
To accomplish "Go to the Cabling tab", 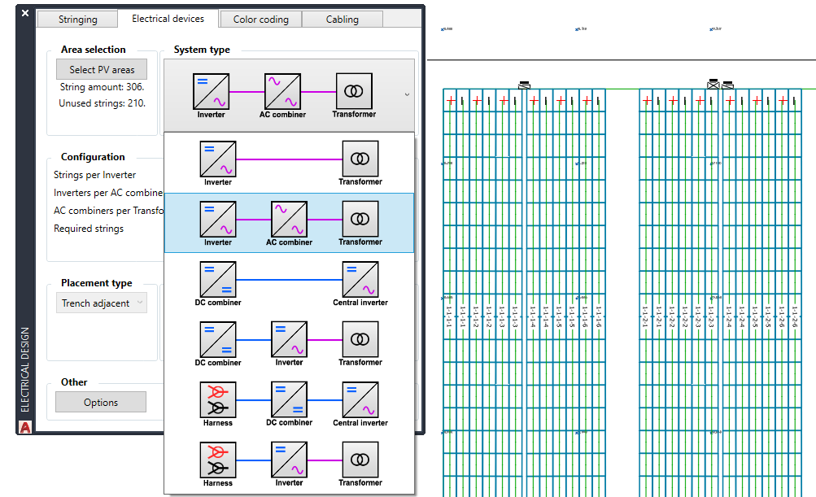I will coord(342,20).
